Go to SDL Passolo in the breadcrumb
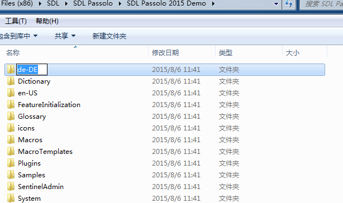This screenshot has height=203, width=343. [x=93, y=3]
